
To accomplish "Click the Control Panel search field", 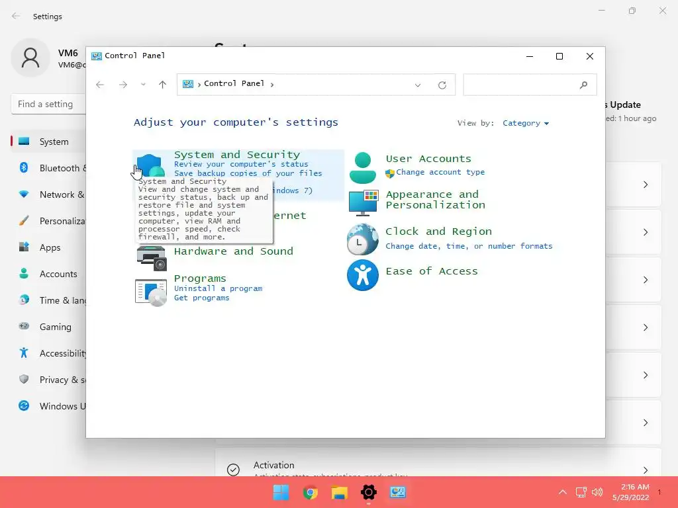I will (x=530, y=85).
